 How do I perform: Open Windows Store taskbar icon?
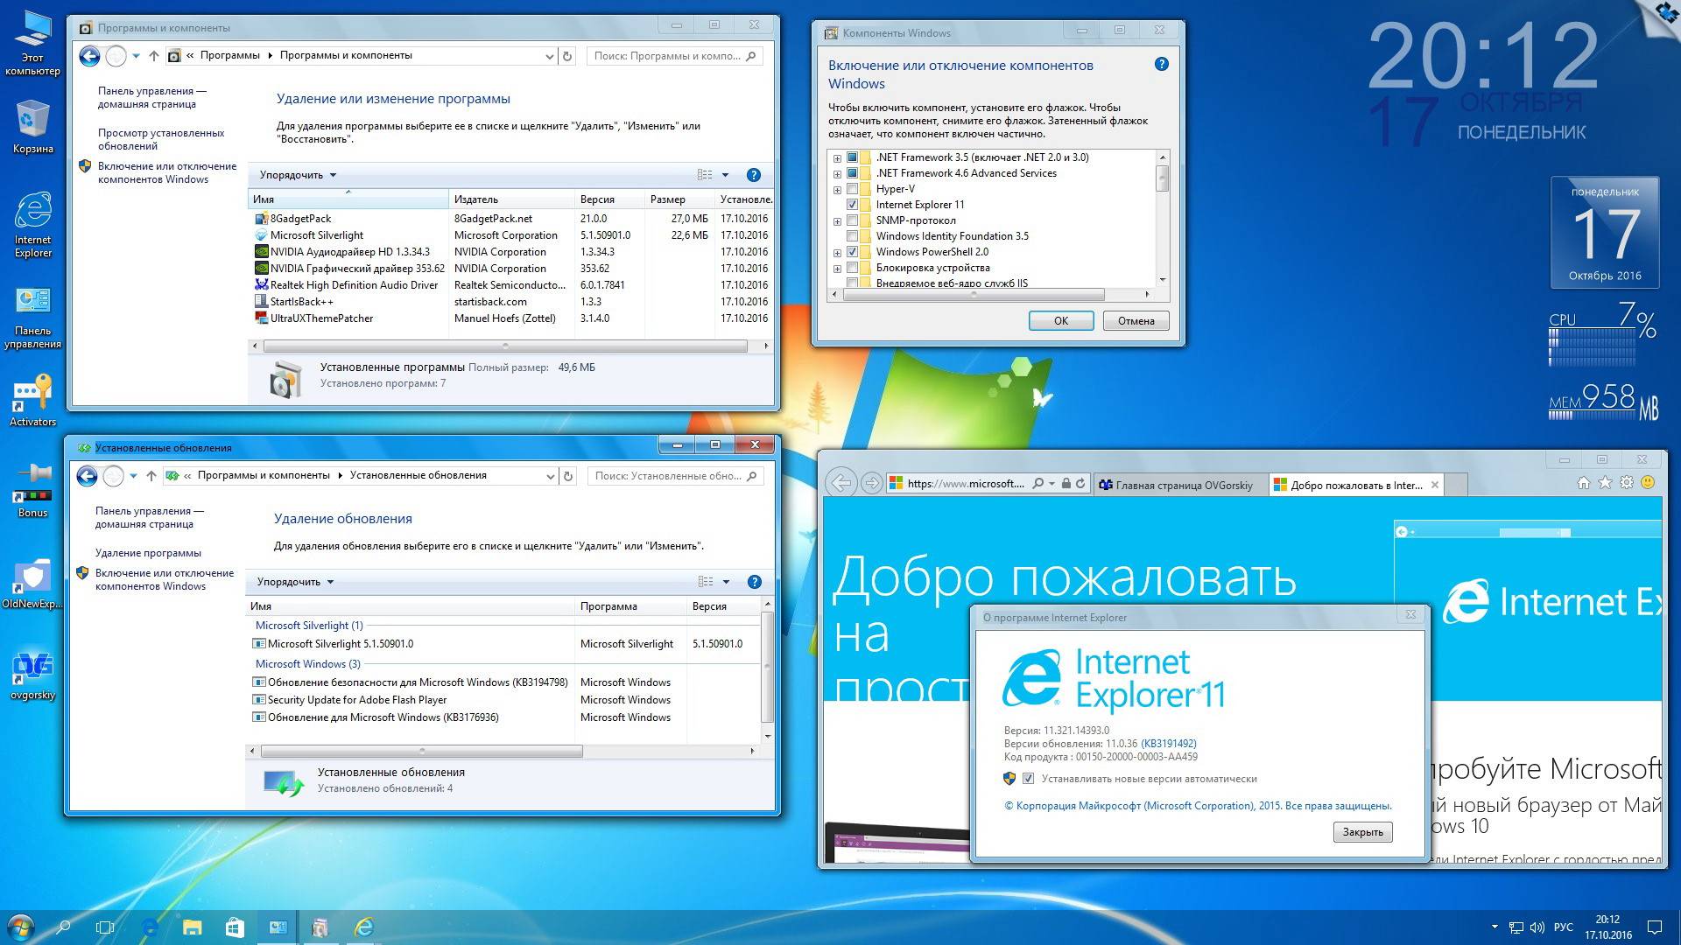pos(235,927)
